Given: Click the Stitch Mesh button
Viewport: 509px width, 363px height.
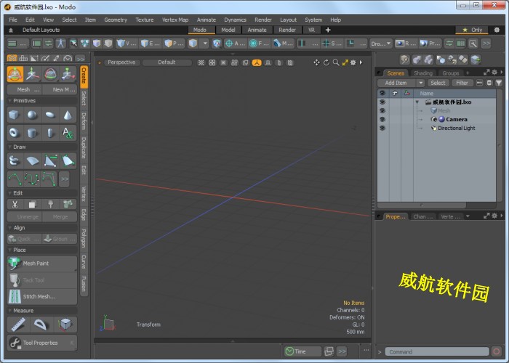Looking at the screenshot, I should (x=42, y=296).
